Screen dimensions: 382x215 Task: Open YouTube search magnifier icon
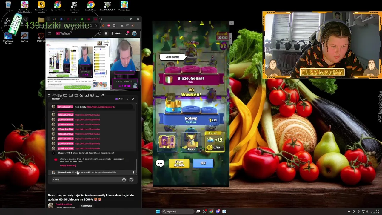coord(100,33)
